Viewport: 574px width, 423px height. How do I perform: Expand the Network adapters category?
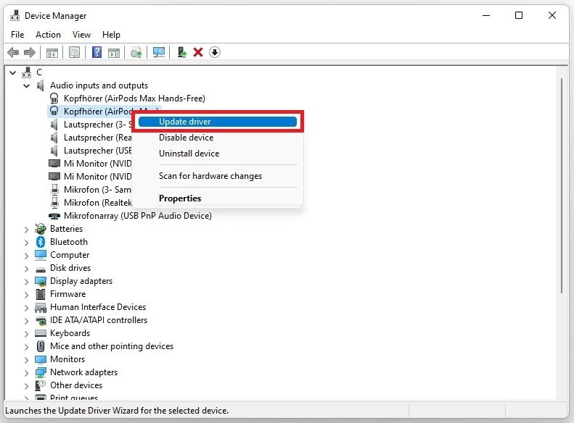click(x=26, y=373)
